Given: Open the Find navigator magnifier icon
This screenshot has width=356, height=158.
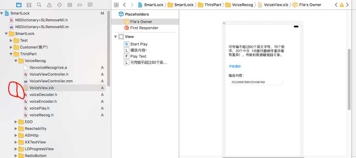Looking at the screenshot, I should [x=39, y=5].
